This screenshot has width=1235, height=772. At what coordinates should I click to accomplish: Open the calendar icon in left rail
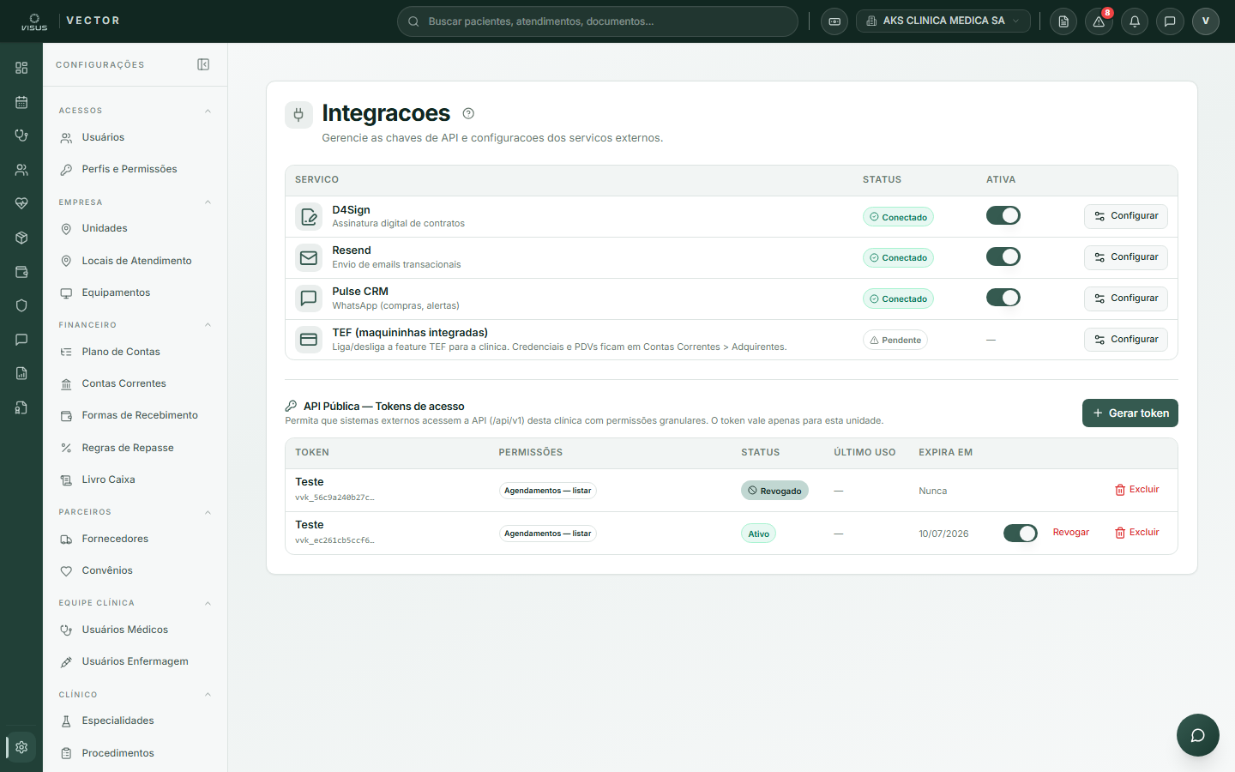(x=21, y=102)
